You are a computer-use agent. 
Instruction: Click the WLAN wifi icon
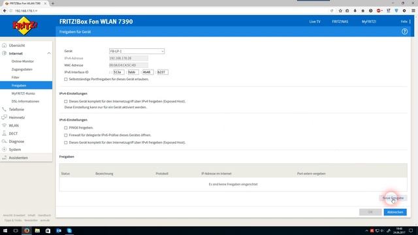(x=5, y=125)
